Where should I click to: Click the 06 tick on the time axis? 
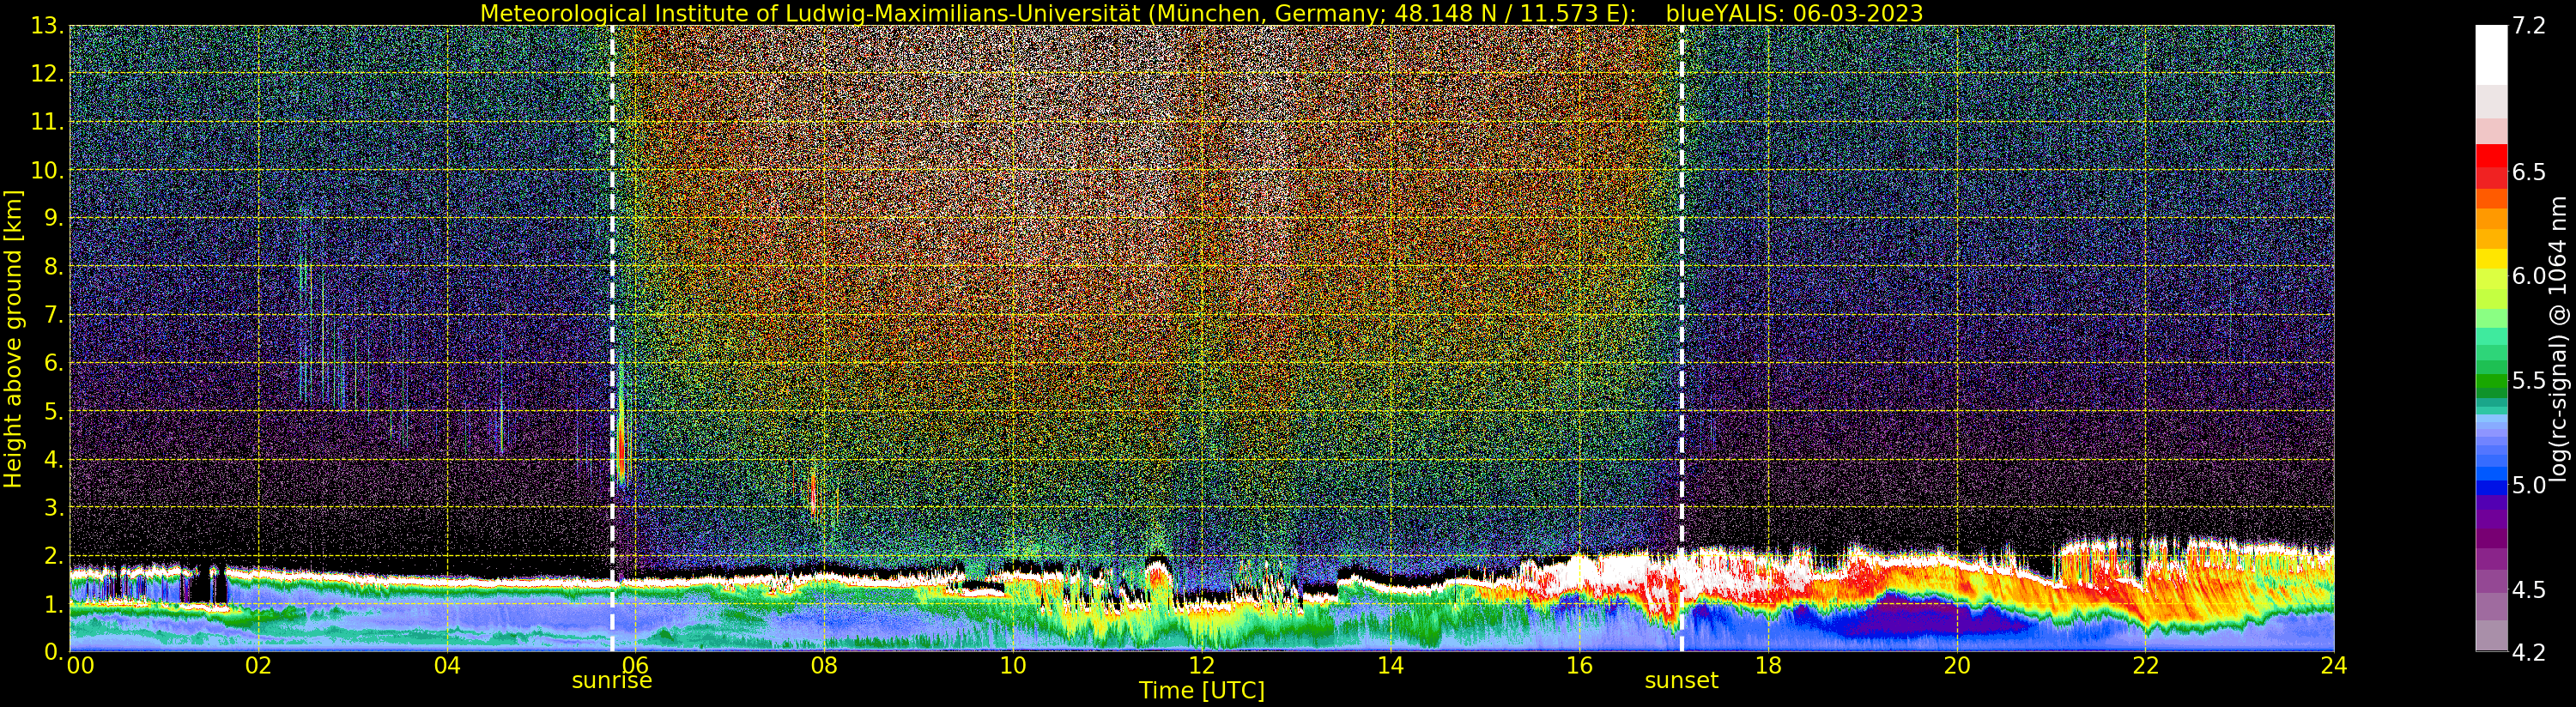(635, 666)
